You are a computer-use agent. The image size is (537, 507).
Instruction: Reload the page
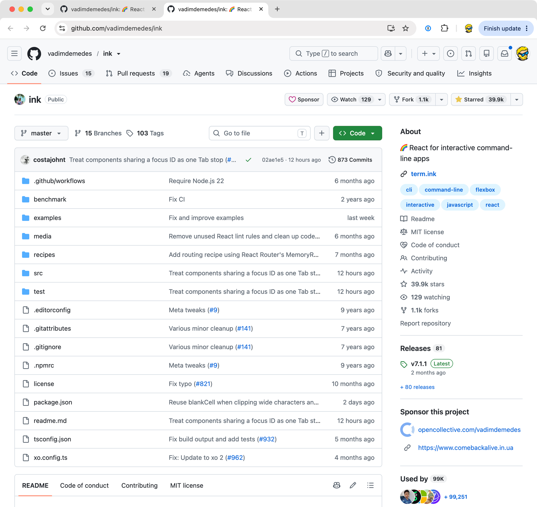(43, 28)
